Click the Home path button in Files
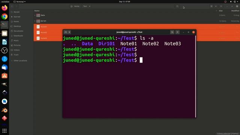The image size is (240, 135). 75,6
